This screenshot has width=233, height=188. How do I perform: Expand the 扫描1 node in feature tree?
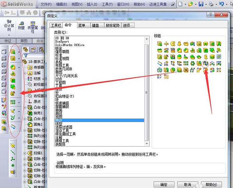25,153
